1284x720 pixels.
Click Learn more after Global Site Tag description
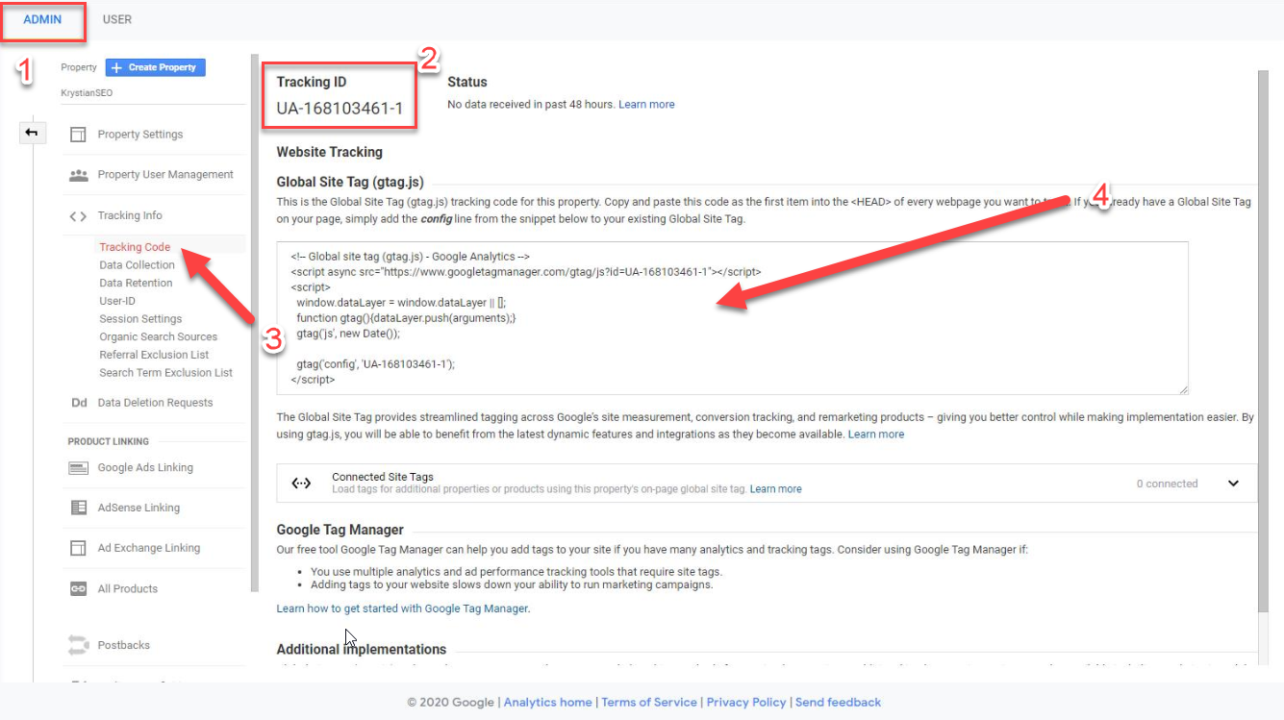click(876, 434)
